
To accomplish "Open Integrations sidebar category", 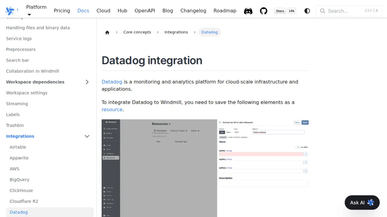I will [x=20, y=136].
